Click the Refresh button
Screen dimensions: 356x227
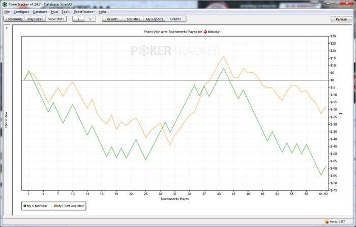(341, 19)
